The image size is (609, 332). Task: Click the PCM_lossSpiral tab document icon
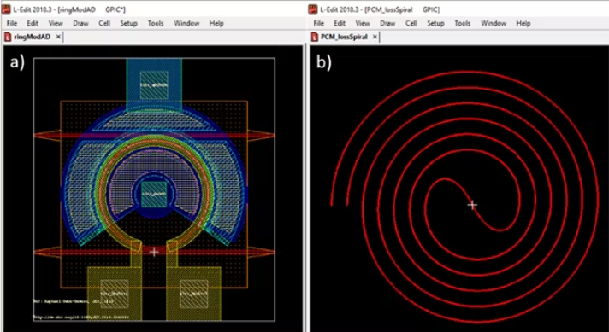314,38
